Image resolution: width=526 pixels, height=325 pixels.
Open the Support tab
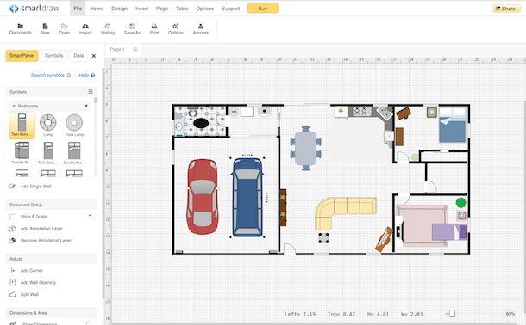tap(230, 9)
